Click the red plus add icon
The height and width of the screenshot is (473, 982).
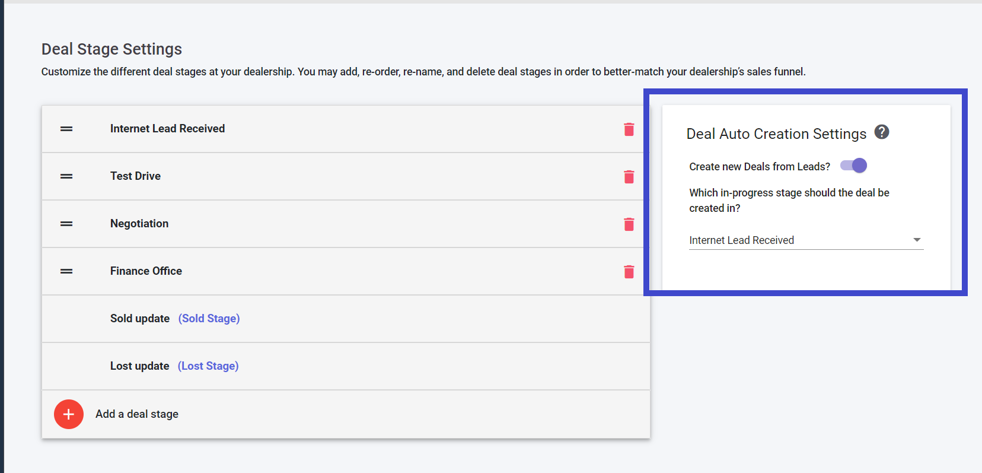point(69,414)
